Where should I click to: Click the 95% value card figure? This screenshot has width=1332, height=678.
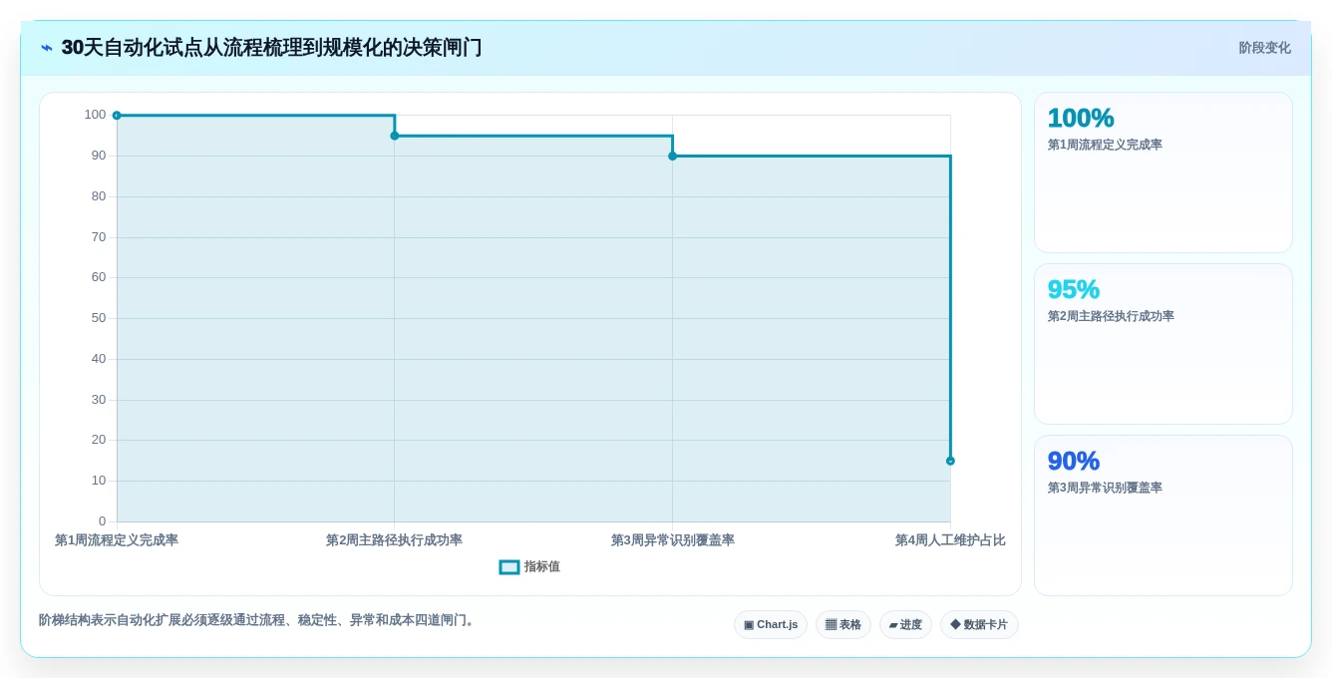pyautogui.click(x=1074, y=289)
